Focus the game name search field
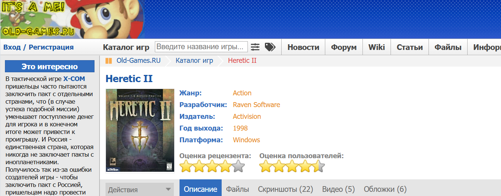 pyautogui.click(x=201, y=47)
